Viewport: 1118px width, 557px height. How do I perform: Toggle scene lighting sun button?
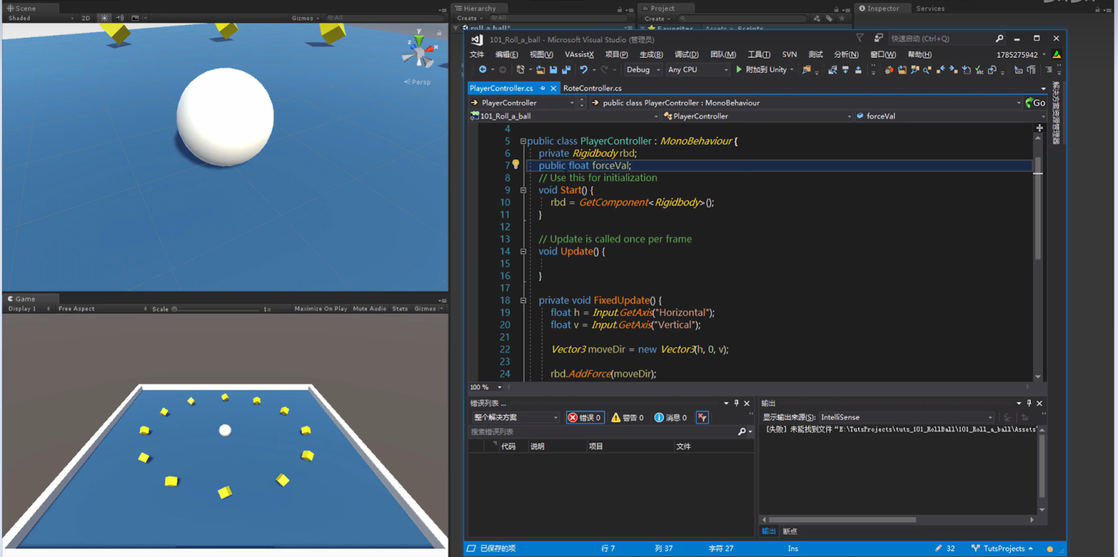104,18
